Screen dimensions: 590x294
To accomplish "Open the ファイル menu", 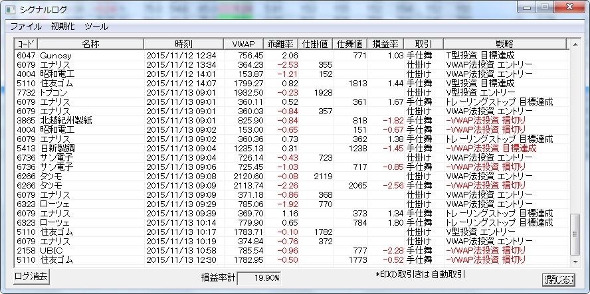I will (26, 27).
